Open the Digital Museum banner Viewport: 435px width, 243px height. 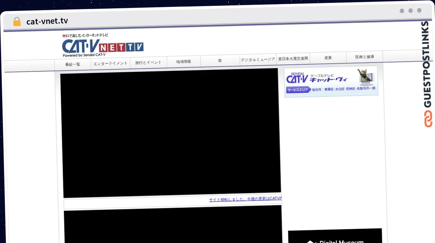tap(335, 236)
